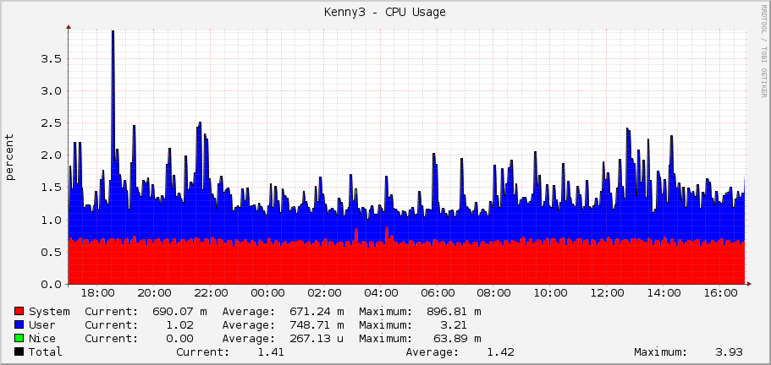Click the 3.5 value on the Y axis
This screenshot has height=365, width=771.
tap(51, 59)
